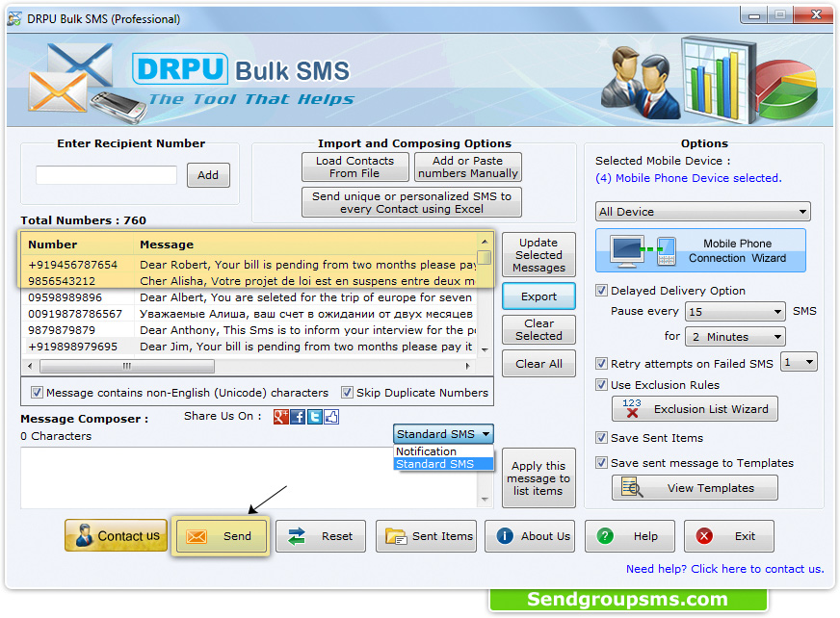Click the Exit red cross icon

(702, 536)
